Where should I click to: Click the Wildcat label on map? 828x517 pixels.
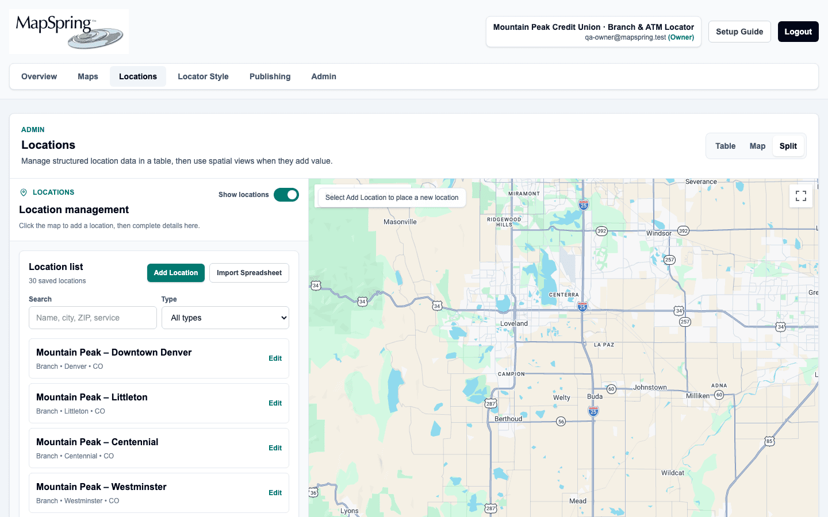[673, 473]
